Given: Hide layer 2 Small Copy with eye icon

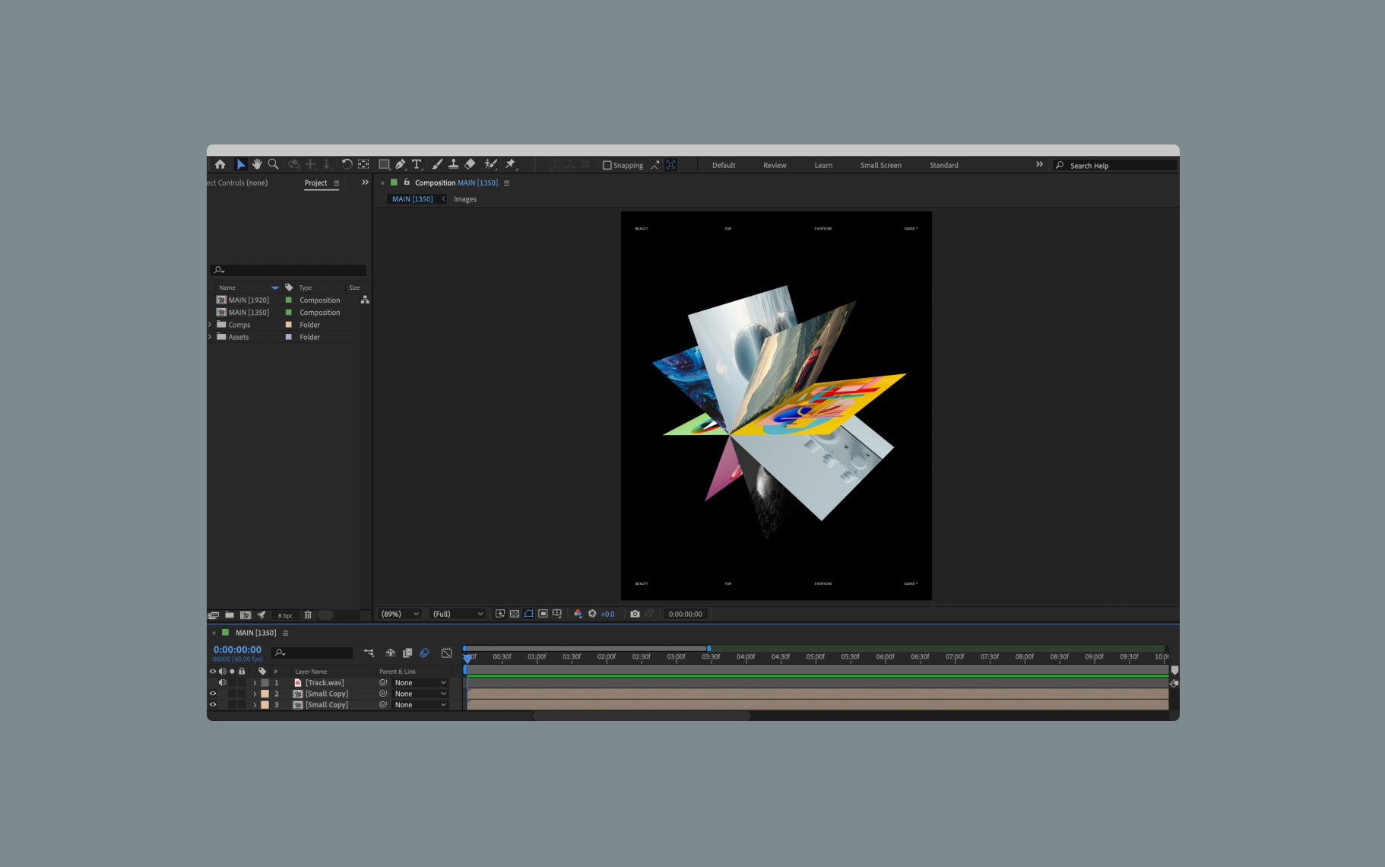Looking at the screenshot, I should 213,694.
